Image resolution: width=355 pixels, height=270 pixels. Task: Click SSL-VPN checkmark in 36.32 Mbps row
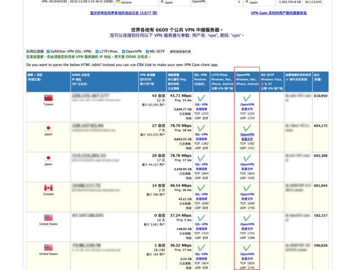tap(201, 248)
